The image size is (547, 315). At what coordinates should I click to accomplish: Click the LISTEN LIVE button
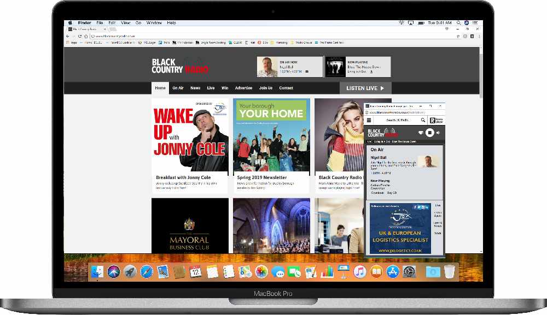[x=365, y=88]
